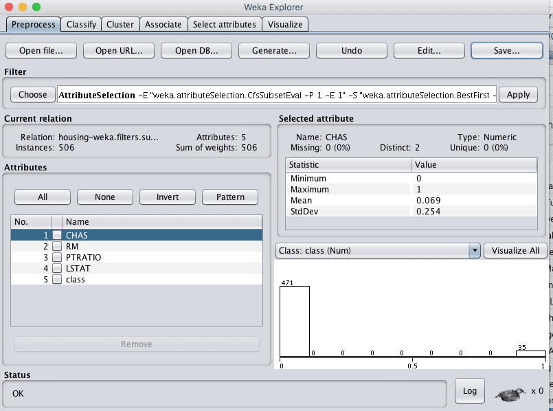This screenshot has width=553, height=411.
Task: Click the relation name housing-weka.filters.su...
Action: (109, 137)
